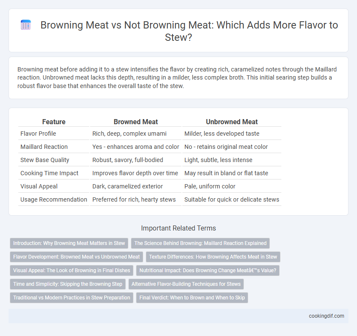Select 'Flavor Development: Browned Meat vs Unbrowned Meat'
Screen dimensions: 357x336
tap(76, 257)
